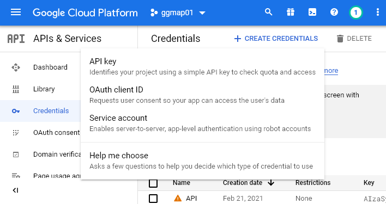Sort by Creation date arrow
The height and width of the screenshot is (204, 386).
tap(271, 183)
